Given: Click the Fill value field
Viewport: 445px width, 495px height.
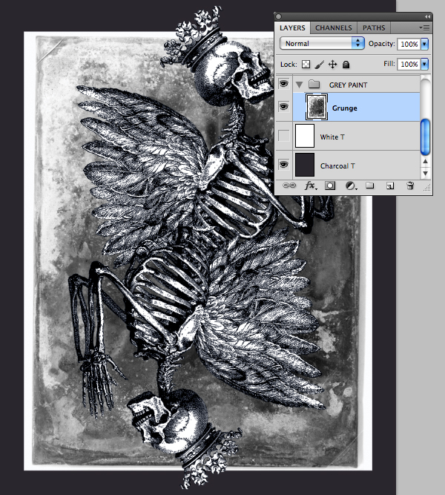Looking at the screenshot, I should (x=409, y=64).
